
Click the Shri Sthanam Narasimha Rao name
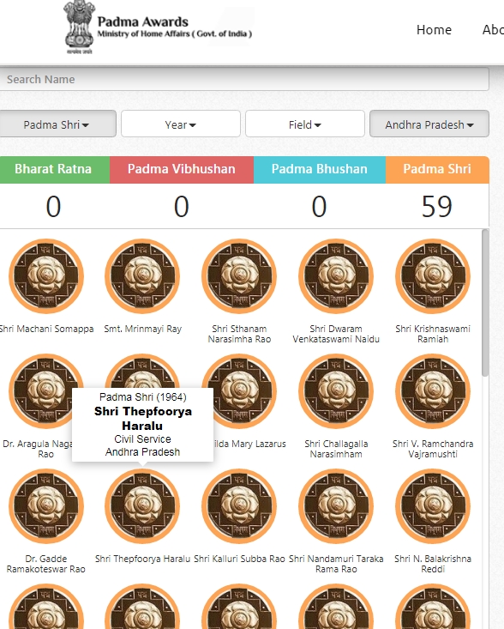pos(239,334)
